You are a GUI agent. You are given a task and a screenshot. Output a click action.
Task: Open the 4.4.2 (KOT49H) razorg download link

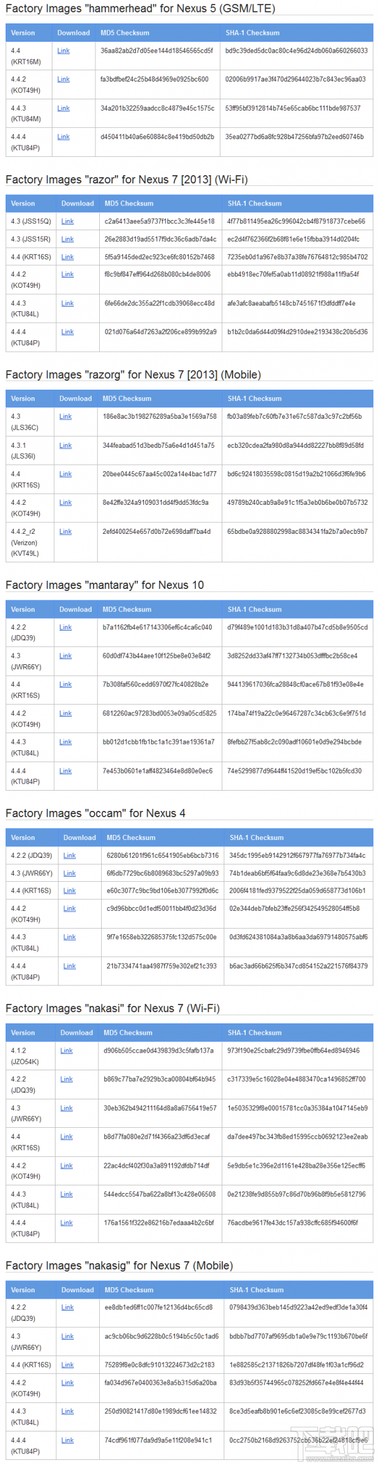pyautogui.click(x=66, y=502)
